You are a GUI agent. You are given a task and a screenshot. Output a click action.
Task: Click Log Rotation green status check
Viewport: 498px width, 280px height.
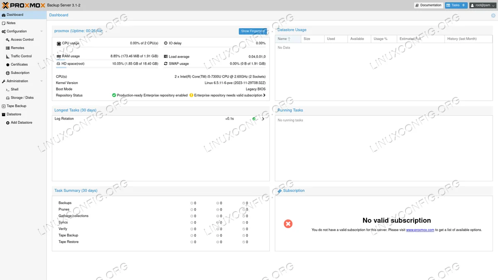(x=254, y=119)
